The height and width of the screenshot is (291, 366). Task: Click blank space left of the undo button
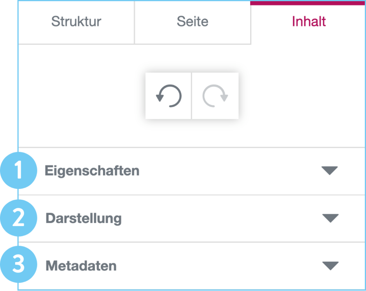click(82, 96)
